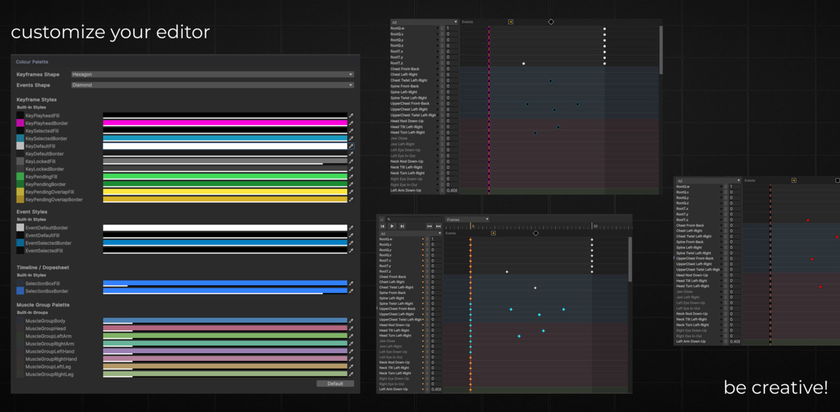Image resolution: width=840 pixels, height=412 pixels.
Task: Toggle the orange marker next to Spine Left-Right
Action: click(x=423, y=298)
